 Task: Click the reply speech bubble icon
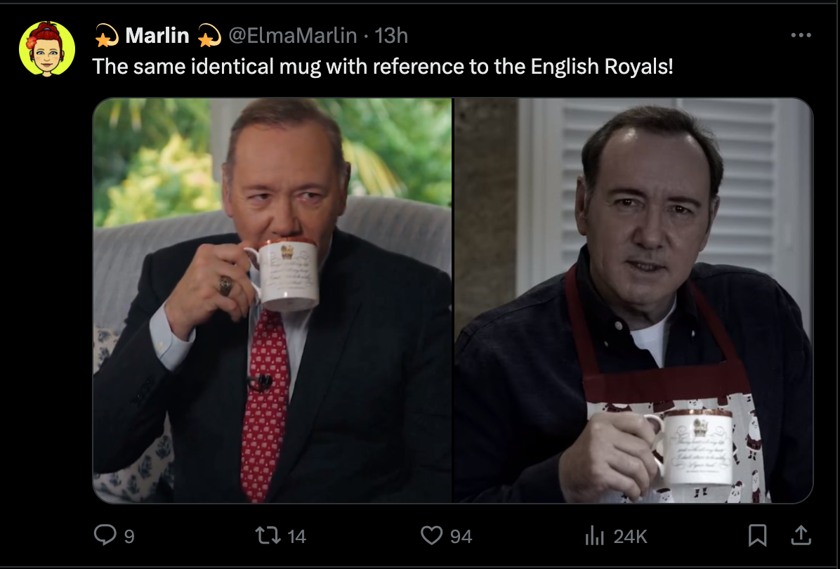pos(104,536)
